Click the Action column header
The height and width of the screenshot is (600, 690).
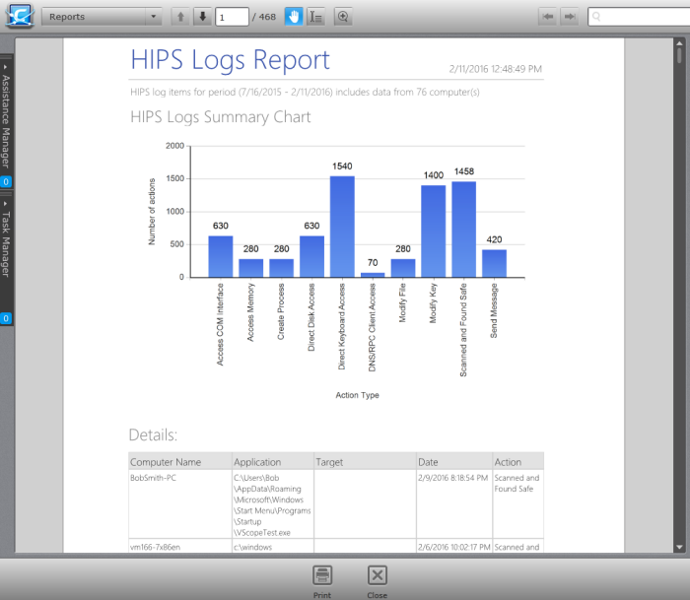(518, 462)
